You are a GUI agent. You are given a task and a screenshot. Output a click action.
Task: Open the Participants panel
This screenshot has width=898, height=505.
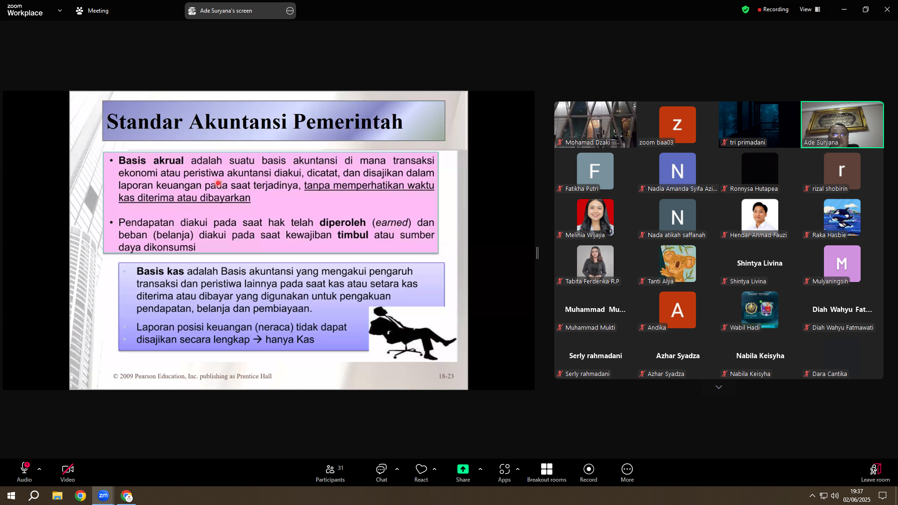point(330,473)
